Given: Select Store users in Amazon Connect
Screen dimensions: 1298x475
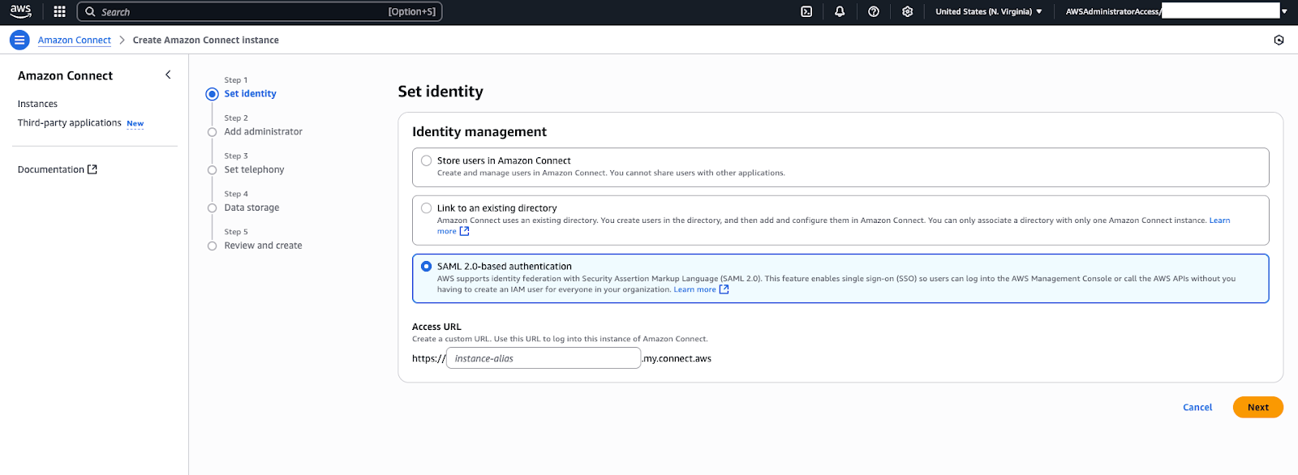Looking at the screenshot, I should click(x=427, y=160).
